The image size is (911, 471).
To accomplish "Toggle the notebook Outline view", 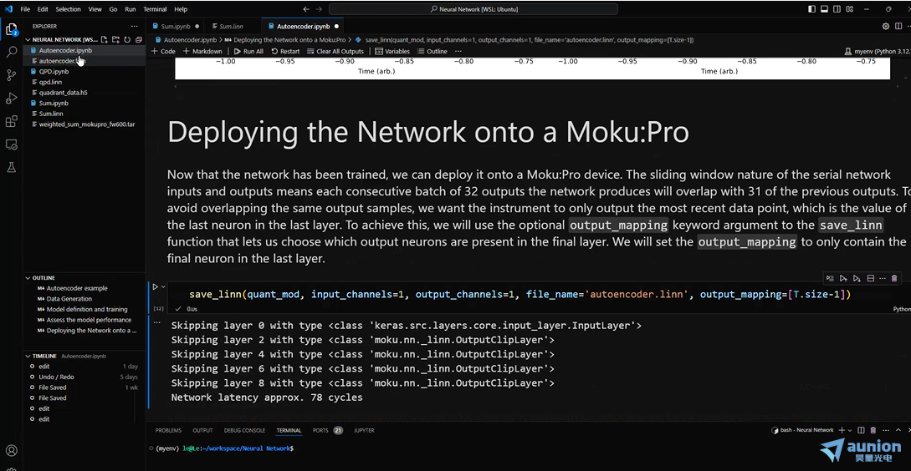I will pos(432,51).
